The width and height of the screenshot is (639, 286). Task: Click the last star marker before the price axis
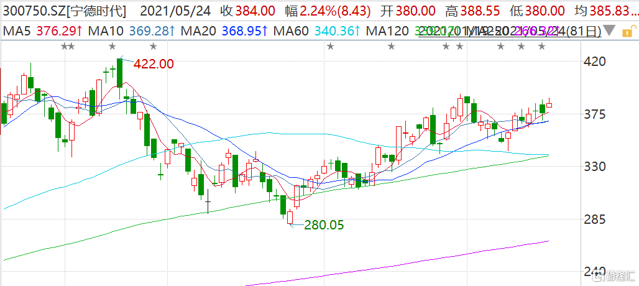tap(541, 47)
